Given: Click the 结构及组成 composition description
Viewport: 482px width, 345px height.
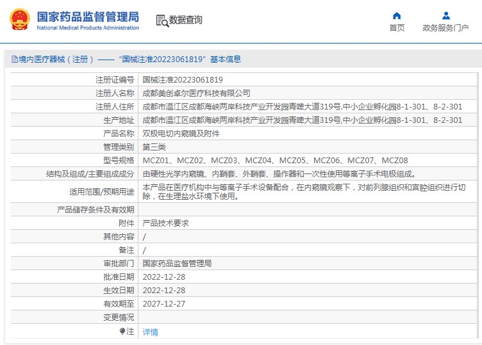Looking at the screenshot, I should tap(279, 174).
